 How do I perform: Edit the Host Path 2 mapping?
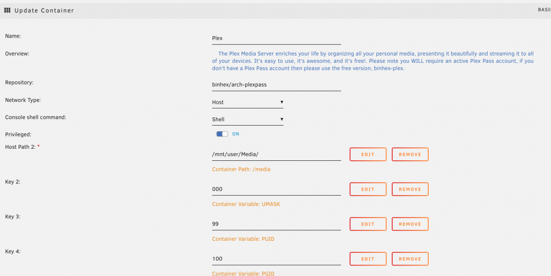(x=368, y=154)
